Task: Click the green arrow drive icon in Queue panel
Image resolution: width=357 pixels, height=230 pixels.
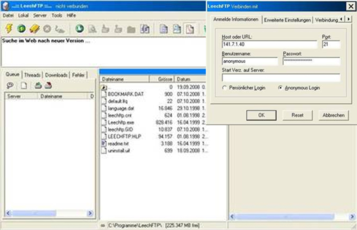Action: coord(38,86)
